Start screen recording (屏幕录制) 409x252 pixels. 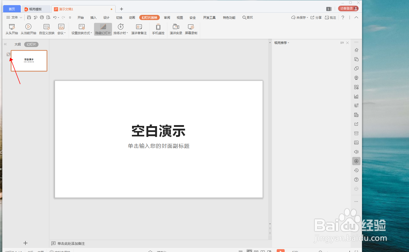[191, 29]
